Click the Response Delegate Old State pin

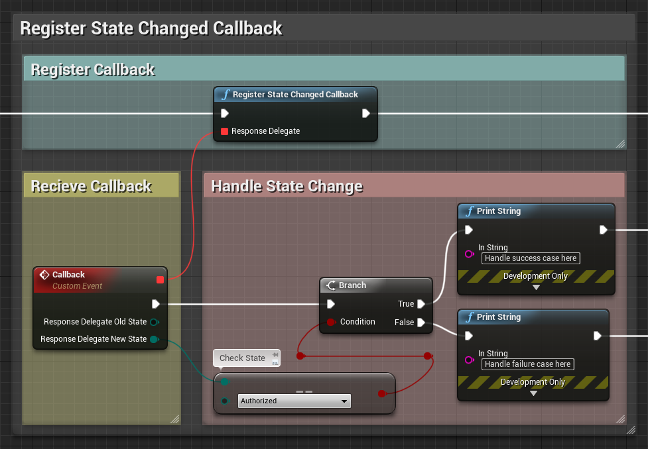coord(154,322)
